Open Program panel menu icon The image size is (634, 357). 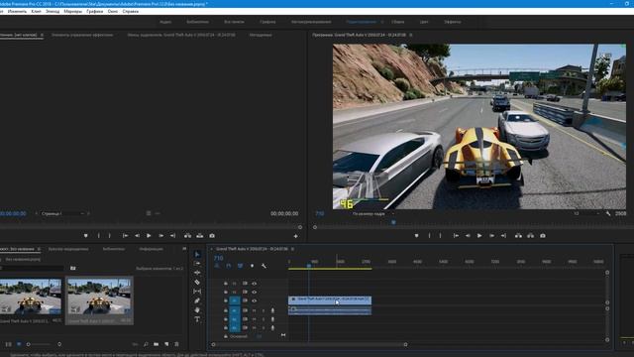click(411, 36)
